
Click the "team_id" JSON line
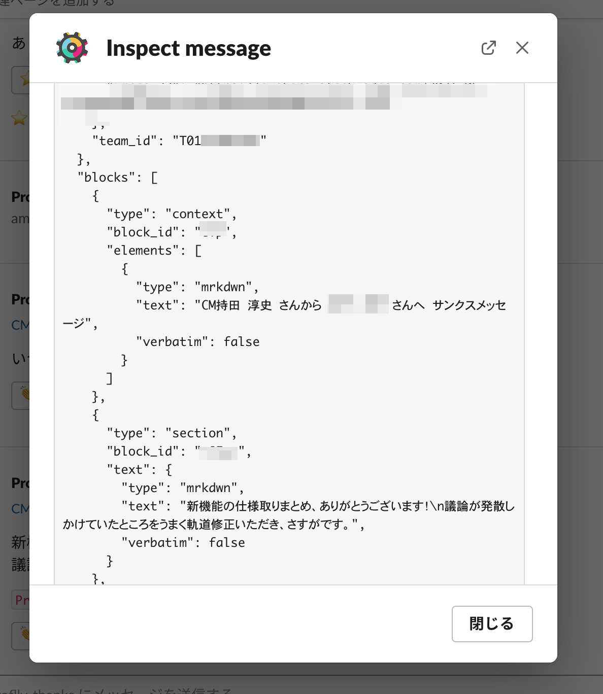pyautogui.click(x=179, y=141)
